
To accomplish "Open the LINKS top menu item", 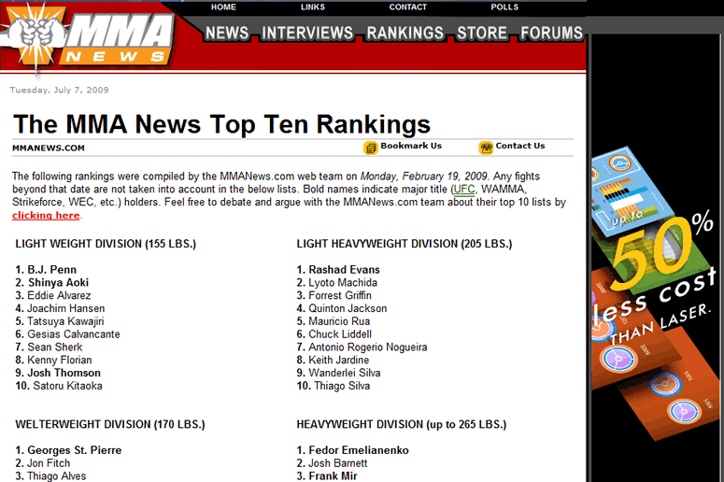I will (x=313, y=7).
